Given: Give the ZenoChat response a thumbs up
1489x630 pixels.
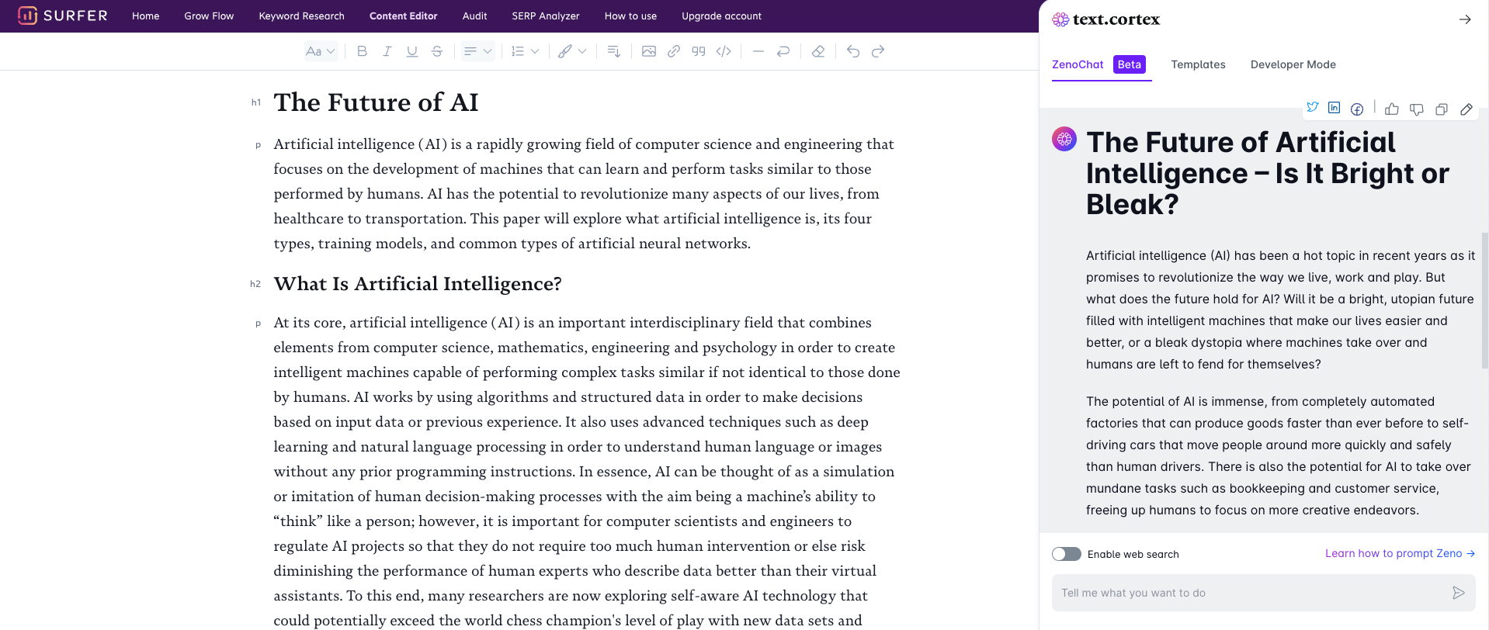Looking at the screenshot, I should (x=1392, y=109).
